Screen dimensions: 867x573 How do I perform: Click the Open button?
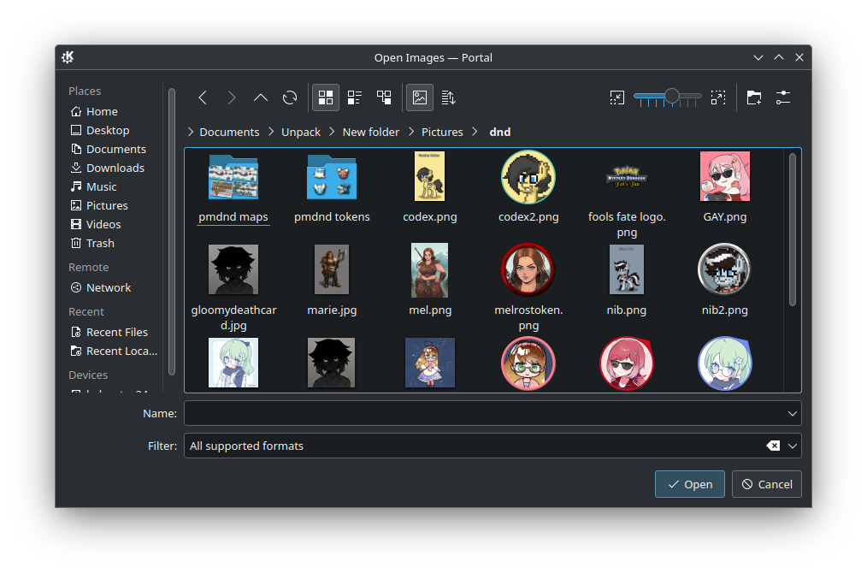689,484
